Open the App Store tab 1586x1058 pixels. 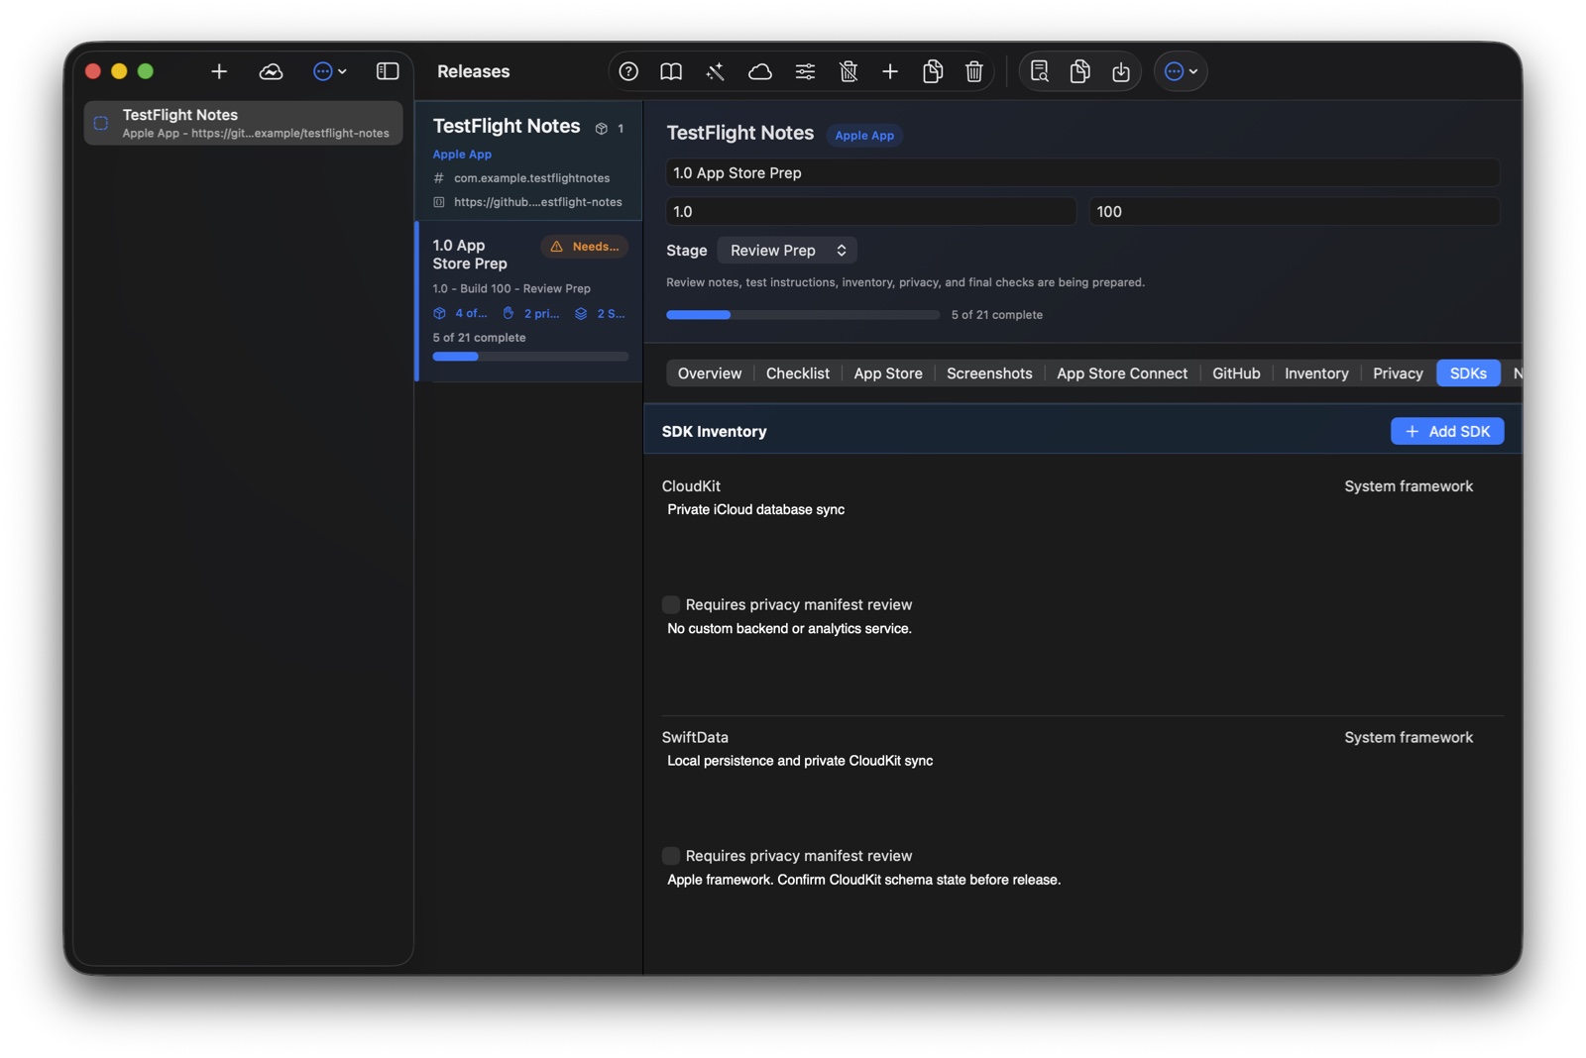(x=888, y=373)
